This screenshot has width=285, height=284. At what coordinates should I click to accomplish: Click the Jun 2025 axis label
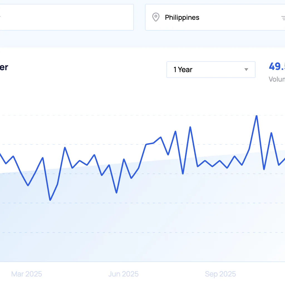[123, 274]
